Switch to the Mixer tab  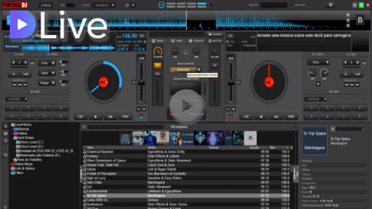(x=158, y=41)
